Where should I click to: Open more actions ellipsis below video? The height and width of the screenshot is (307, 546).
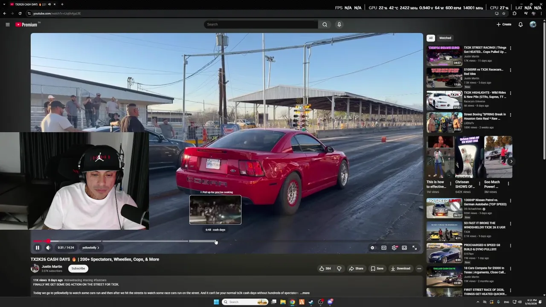419,269
